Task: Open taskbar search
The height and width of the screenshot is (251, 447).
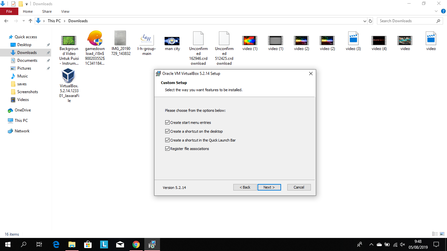Action: pos(24,244)
